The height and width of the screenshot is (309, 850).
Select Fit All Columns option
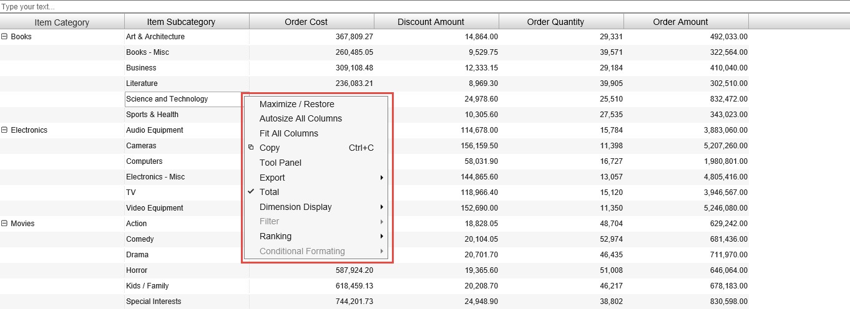pyautogui.click(x=288, y=133)
